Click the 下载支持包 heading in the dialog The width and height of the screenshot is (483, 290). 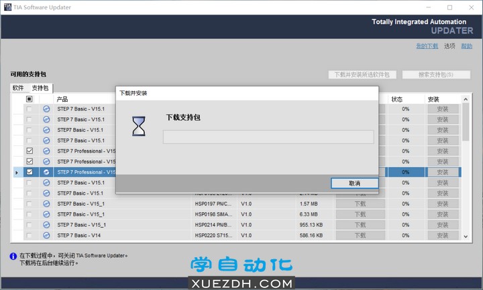point(183,117)
